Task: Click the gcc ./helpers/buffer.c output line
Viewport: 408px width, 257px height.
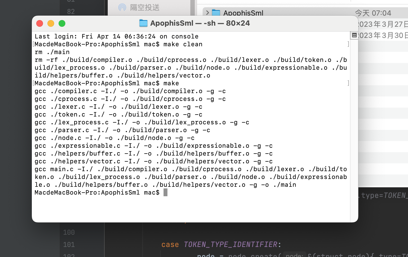Action: 154,153
